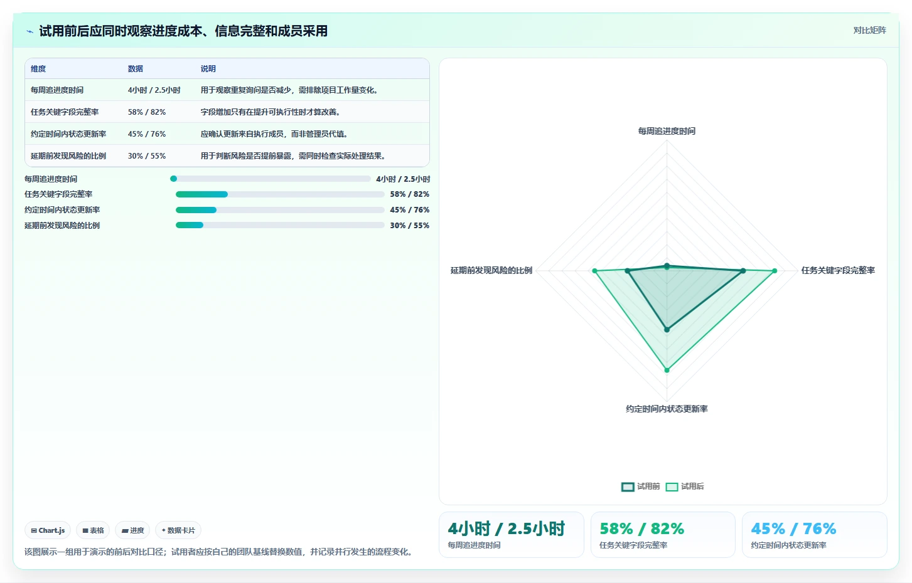Image resolution: width=912 pixels, height=583 pixels.
Task: Click description 字段增加只有在提升可执行性时才算改善
Action: click(271, 112)
